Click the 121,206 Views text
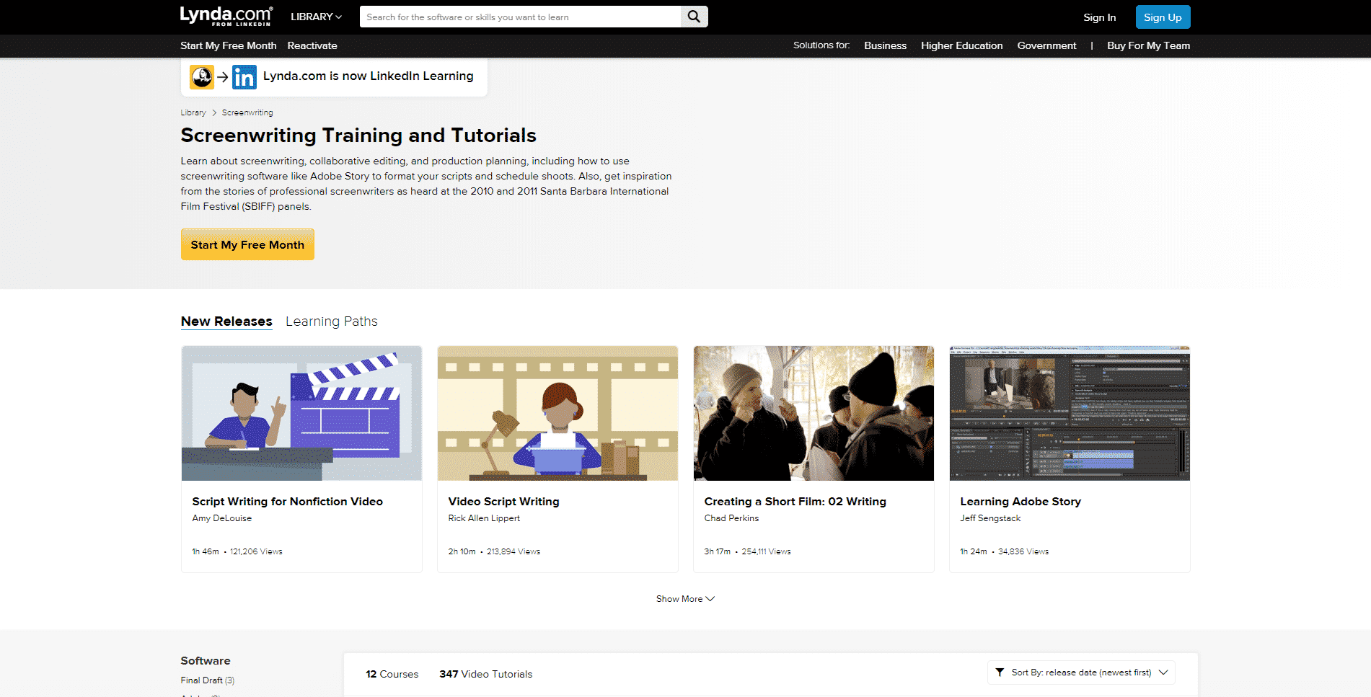 click(256, 551)
